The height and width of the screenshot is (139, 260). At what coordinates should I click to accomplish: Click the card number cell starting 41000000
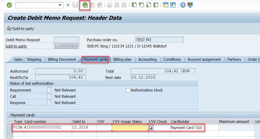[x=48, y=128]
